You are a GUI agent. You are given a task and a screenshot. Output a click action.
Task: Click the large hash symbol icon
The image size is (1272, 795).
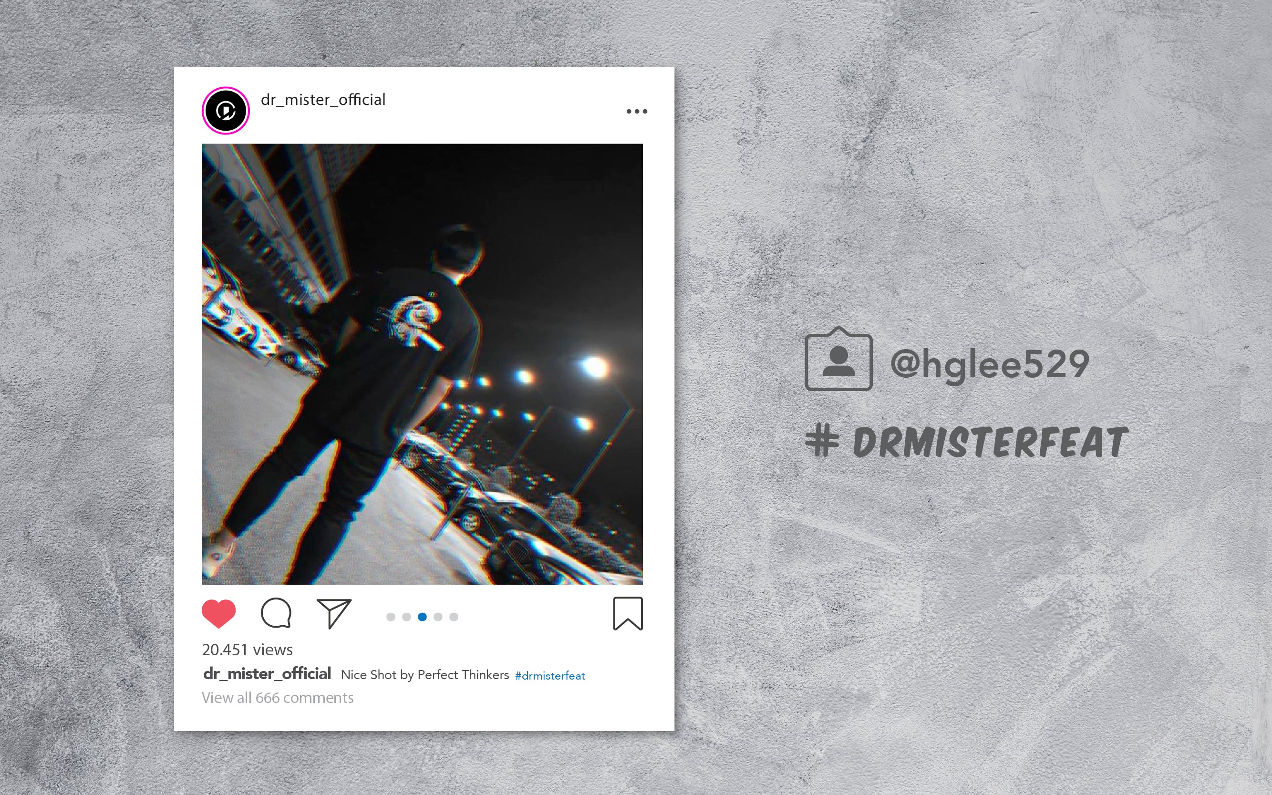pyautogui.click(x=822, y=441)
